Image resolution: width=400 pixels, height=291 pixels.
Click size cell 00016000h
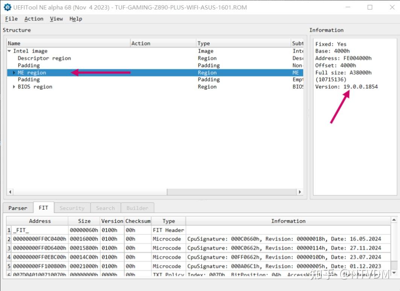84,239
